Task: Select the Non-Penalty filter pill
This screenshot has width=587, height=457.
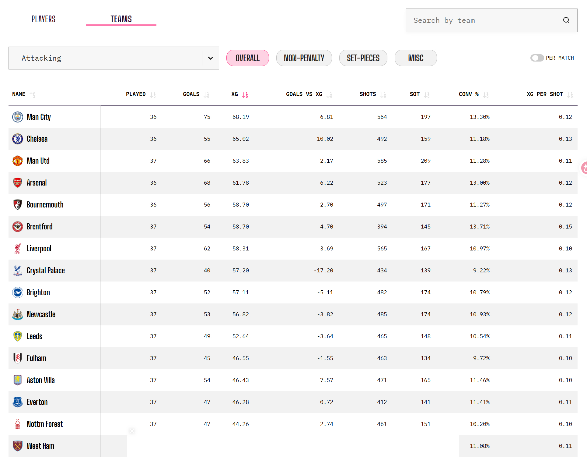Action: tap(304, 58)
